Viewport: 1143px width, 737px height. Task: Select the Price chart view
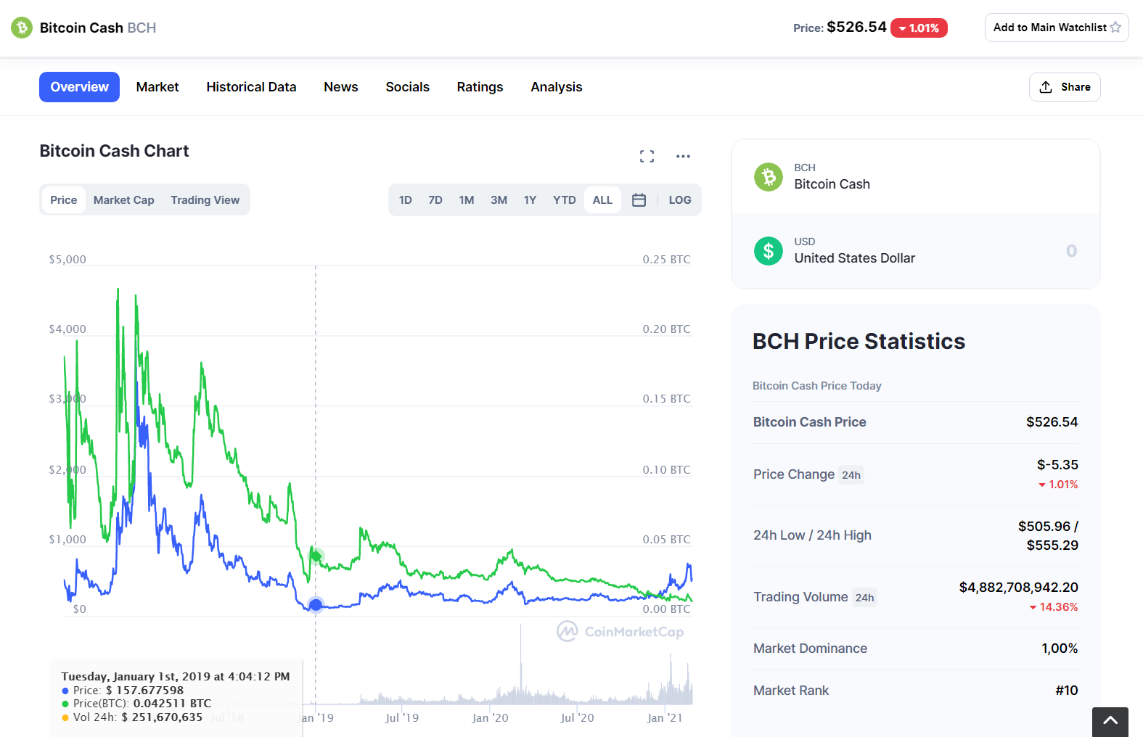(x=64, y=200)
